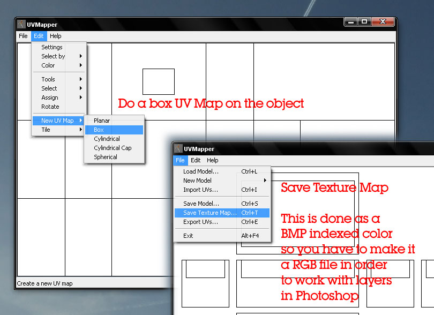Open the Edit menu in the front UVMapper window
The image size is (434, 315).
[x=196, y=160]
